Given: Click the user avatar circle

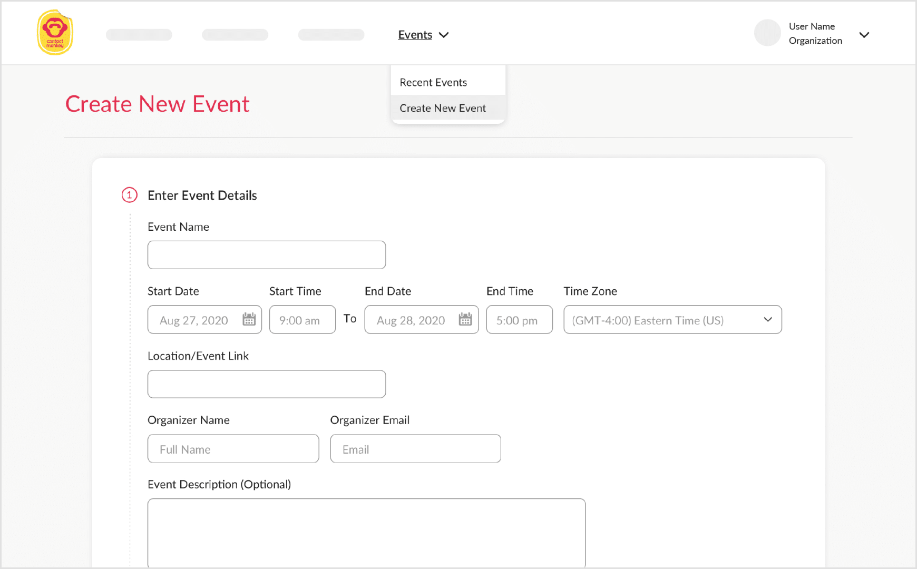Looking at the screenshot, I should tap(767, 33).
